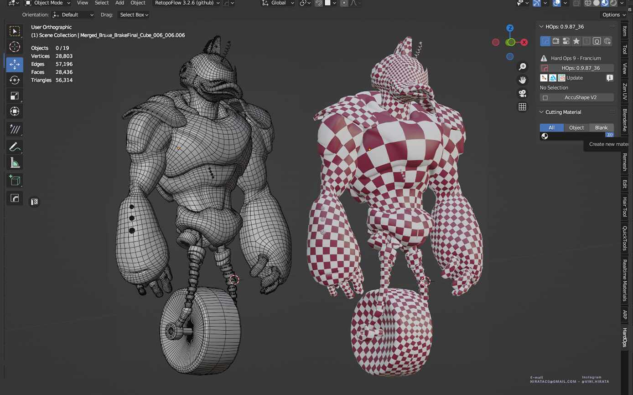Switch to the Realtime Materials sidebar tab
The height and width of the screenshot is (395, 633).
click(625, 280)
